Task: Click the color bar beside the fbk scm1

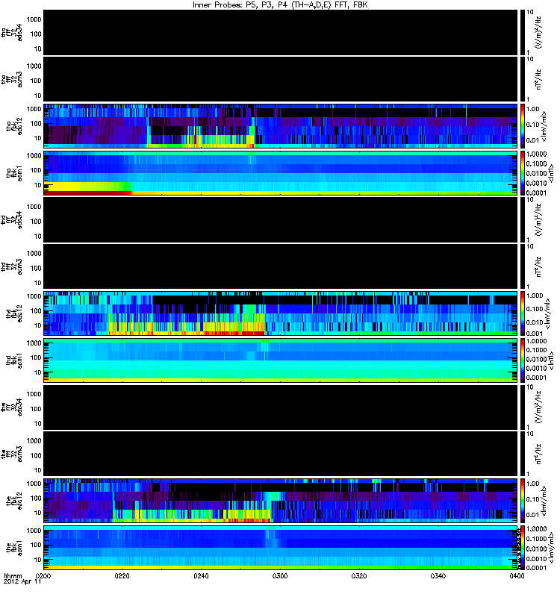Action: click(522, 548)
